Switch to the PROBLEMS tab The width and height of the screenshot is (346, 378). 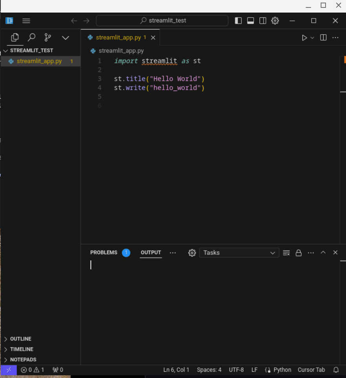103,253
